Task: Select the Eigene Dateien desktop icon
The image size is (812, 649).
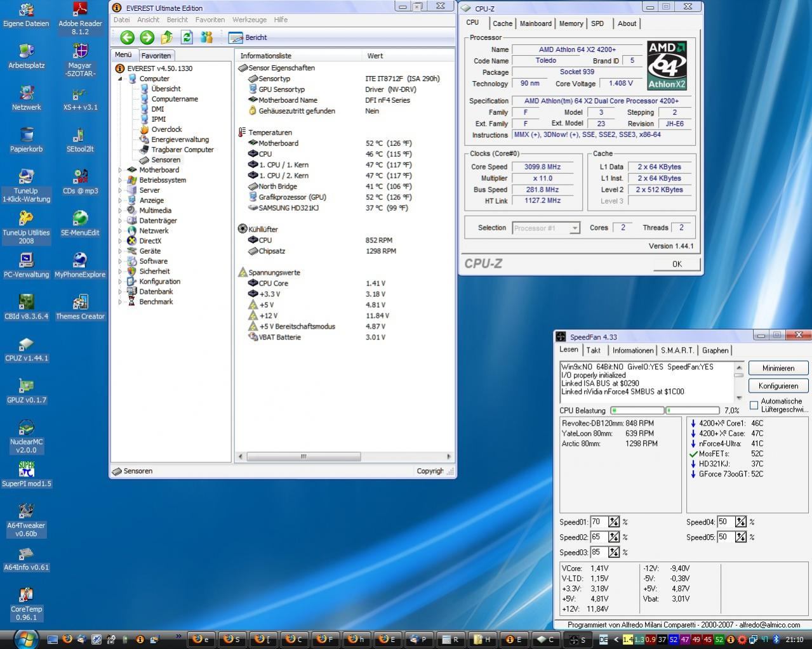Action: pos(26,15)
